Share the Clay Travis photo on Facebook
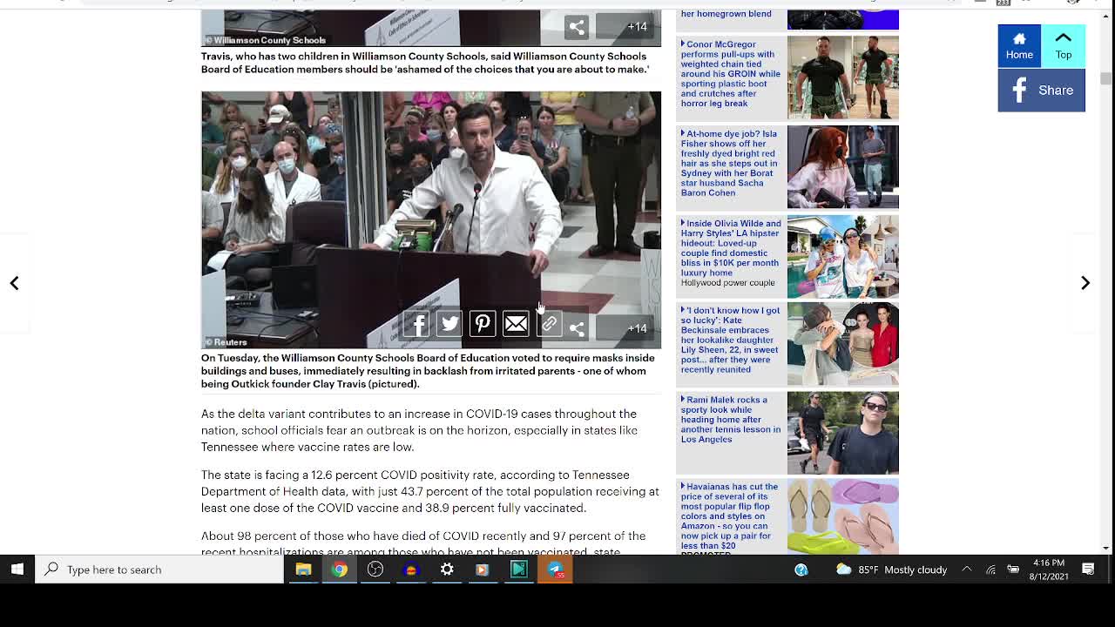This screenshot has height=627, width=1115. 416,324
